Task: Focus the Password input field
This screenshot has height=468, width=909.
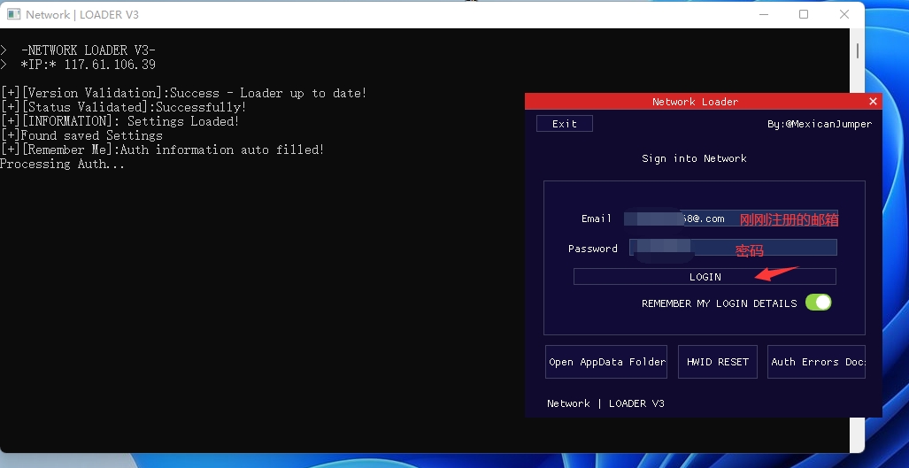Action: coord(733,248)
